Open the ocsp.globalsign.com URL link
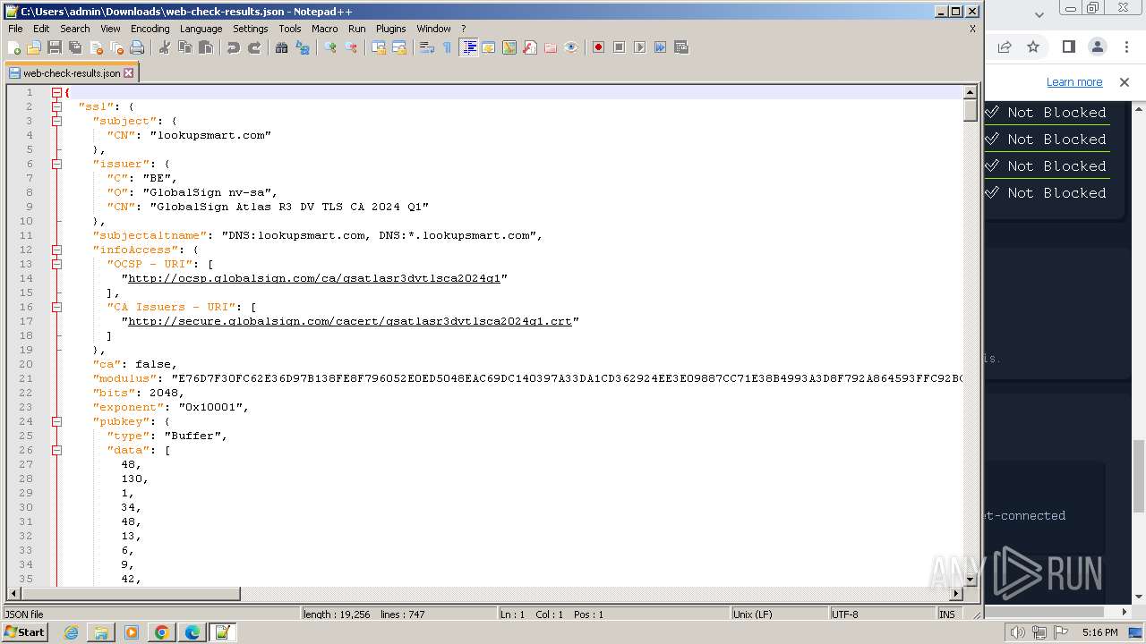The image size is (1146, 644). click(314, 278)
